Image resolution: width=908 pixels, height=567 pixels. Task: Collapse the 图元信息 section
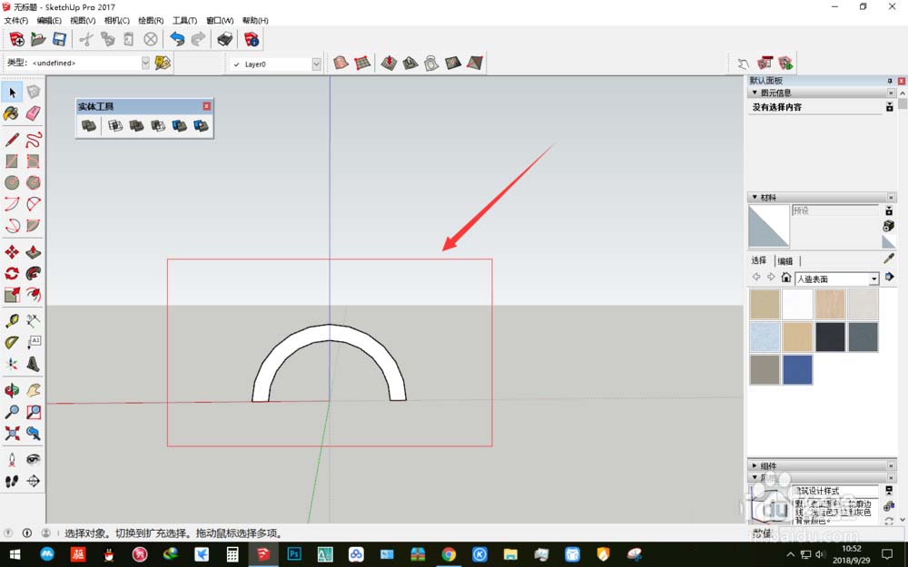[x=755, y=93]
